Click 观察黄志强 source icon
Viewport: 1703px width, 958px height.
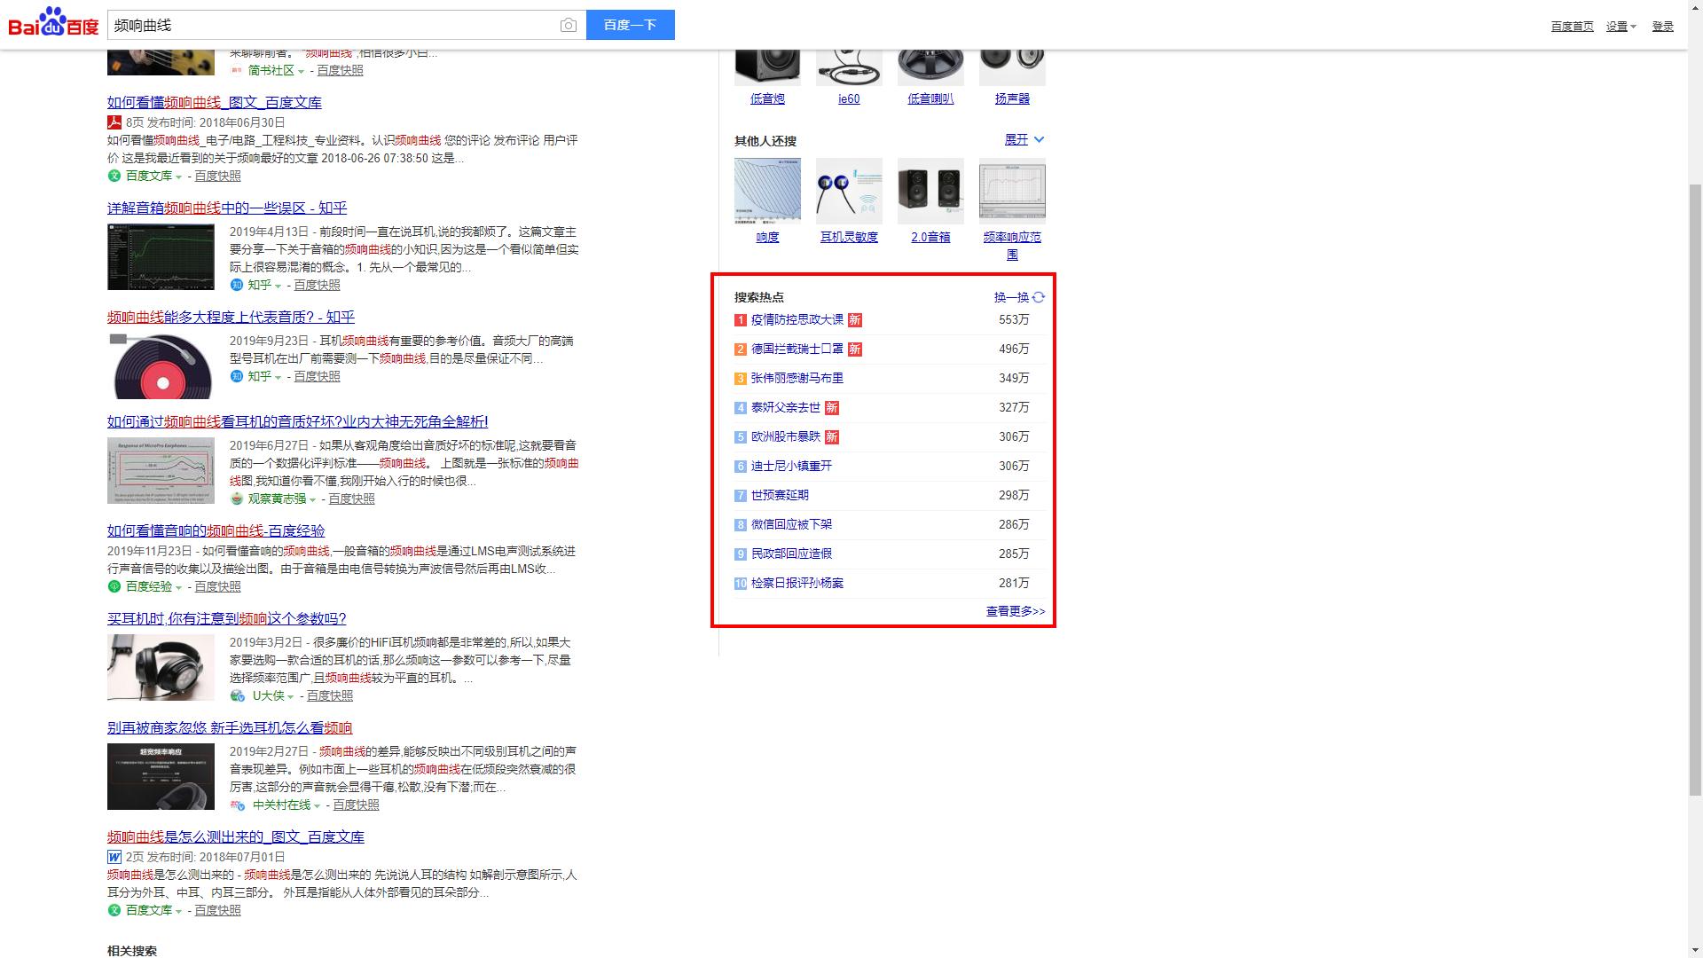point(237,499)
